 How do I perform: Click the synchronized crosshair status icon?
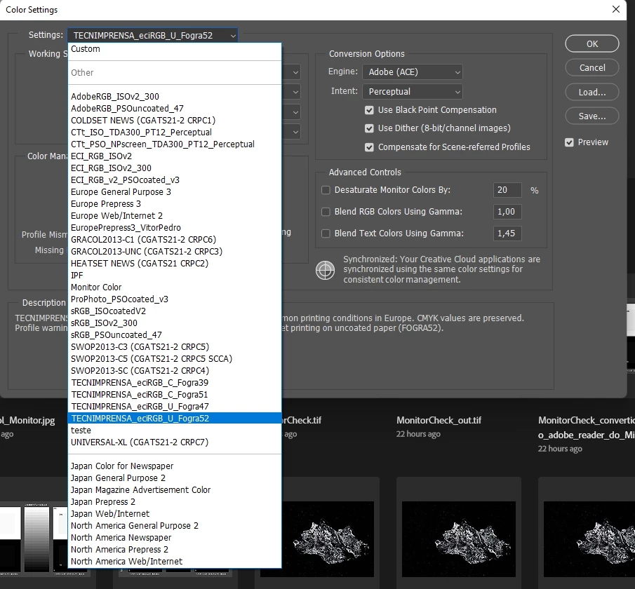click(x=325, y=271)
